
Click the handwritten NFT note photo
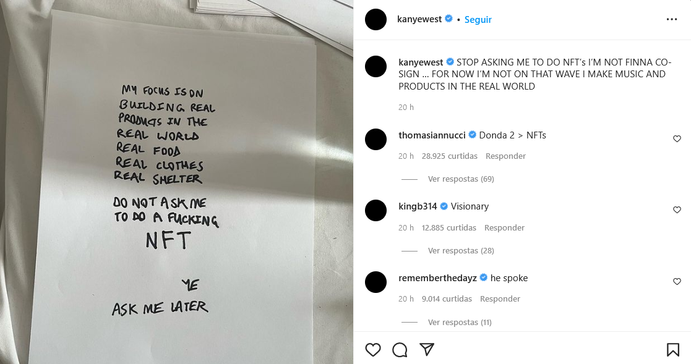coord(176,182)
